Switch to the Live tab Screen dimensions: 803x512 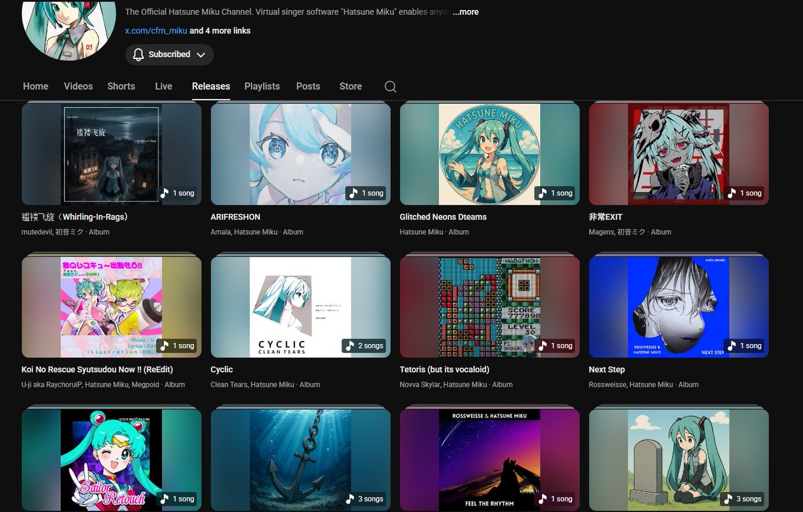pos(163,86)
